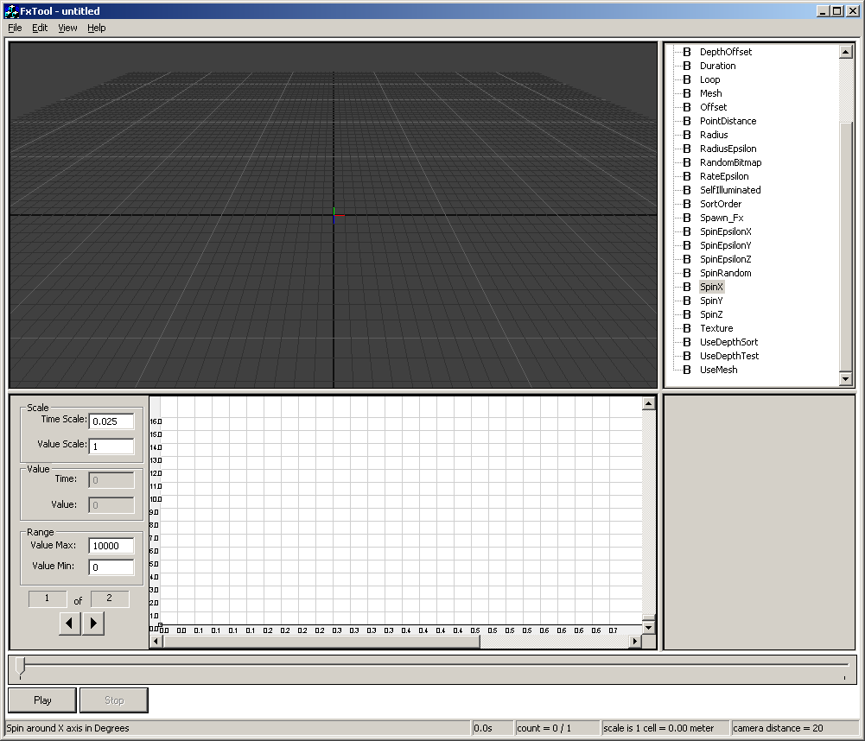The width and height of the screenshot is (865, 741).
Task: Select the SelfIlluminated tree item
Action: [x=730, y=190]
